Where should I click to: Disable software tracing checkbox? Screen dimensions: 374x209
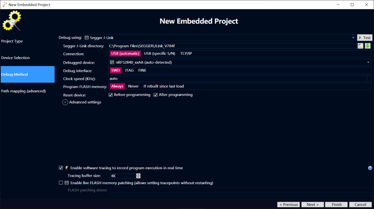coord(61,168)
